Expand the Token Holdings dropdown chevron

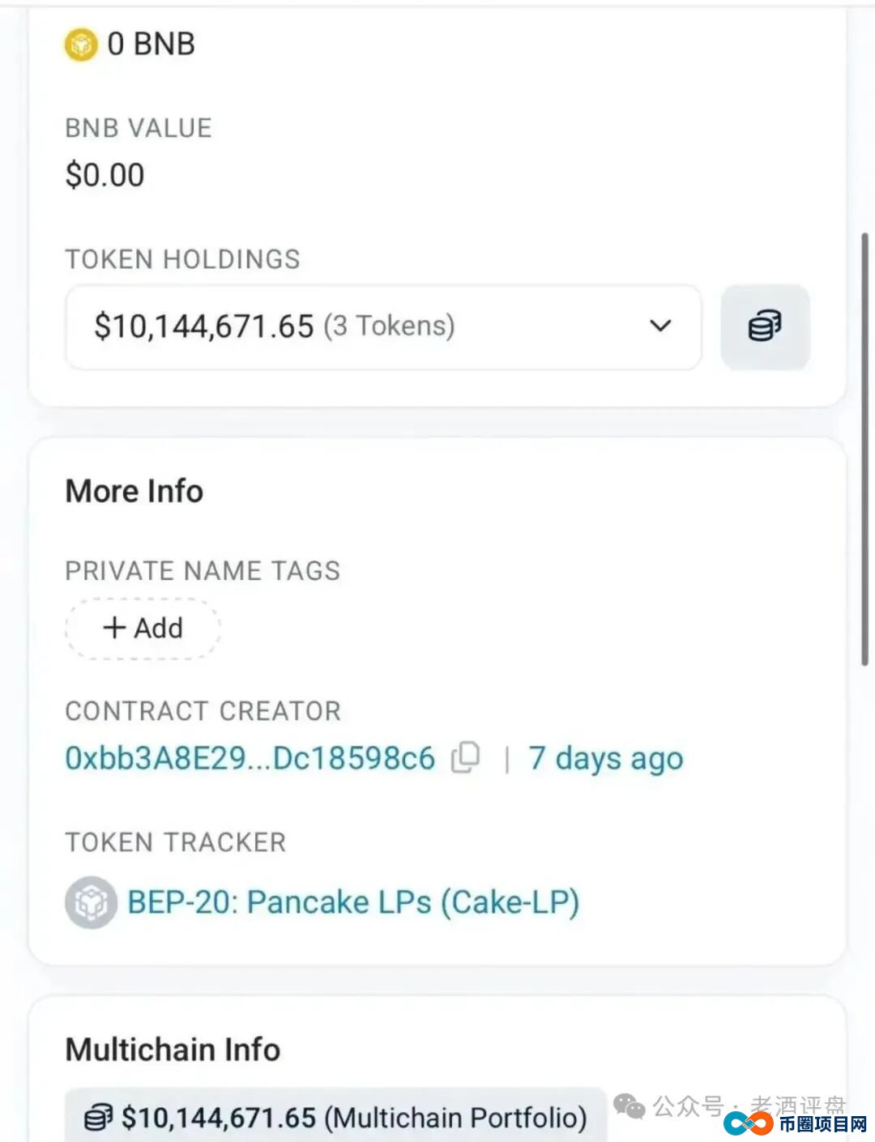point(660,326)
